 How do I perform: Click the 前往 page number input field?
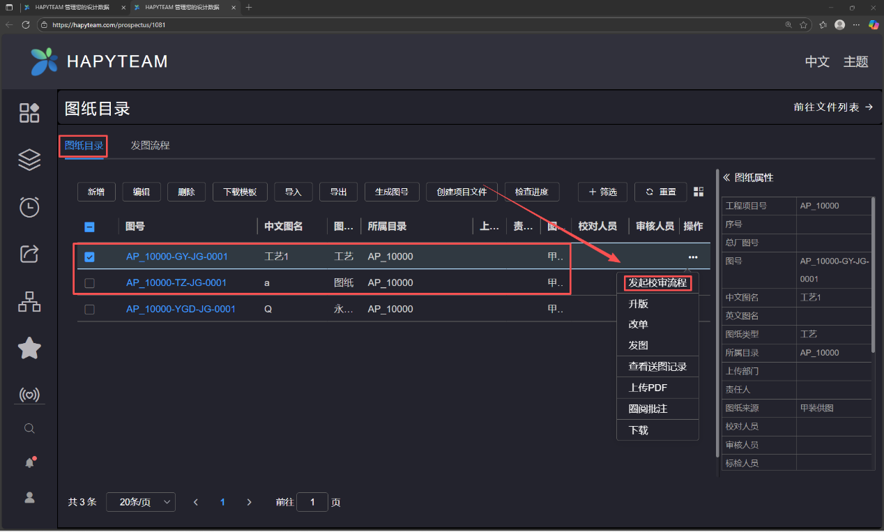(x=312, y=502)
